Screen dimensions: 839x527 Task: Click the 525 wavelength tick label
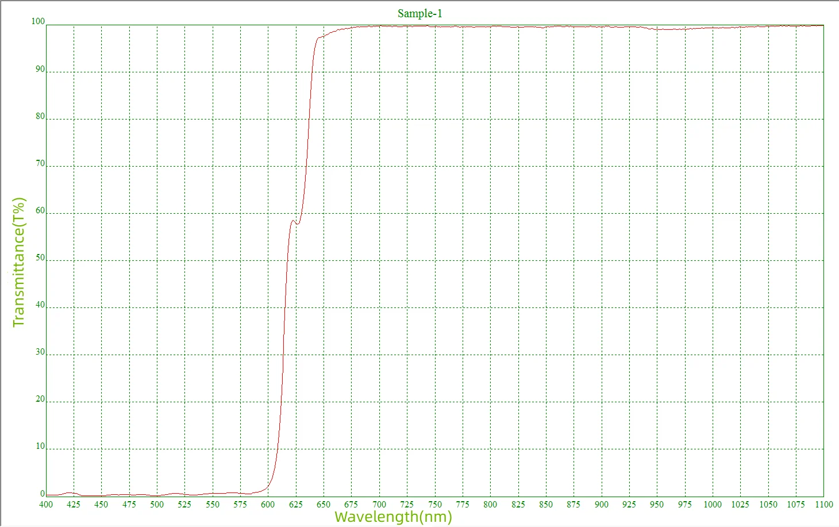[x=184, y=504]
